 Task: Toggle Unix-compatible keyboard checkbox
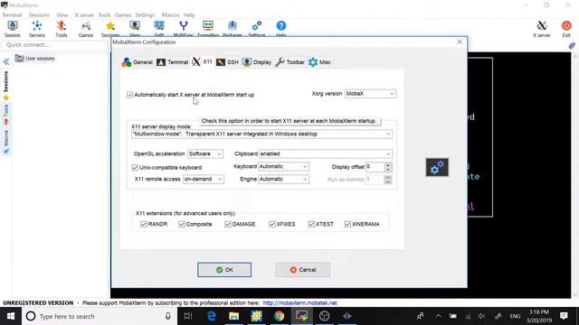(x=135, y=167)
